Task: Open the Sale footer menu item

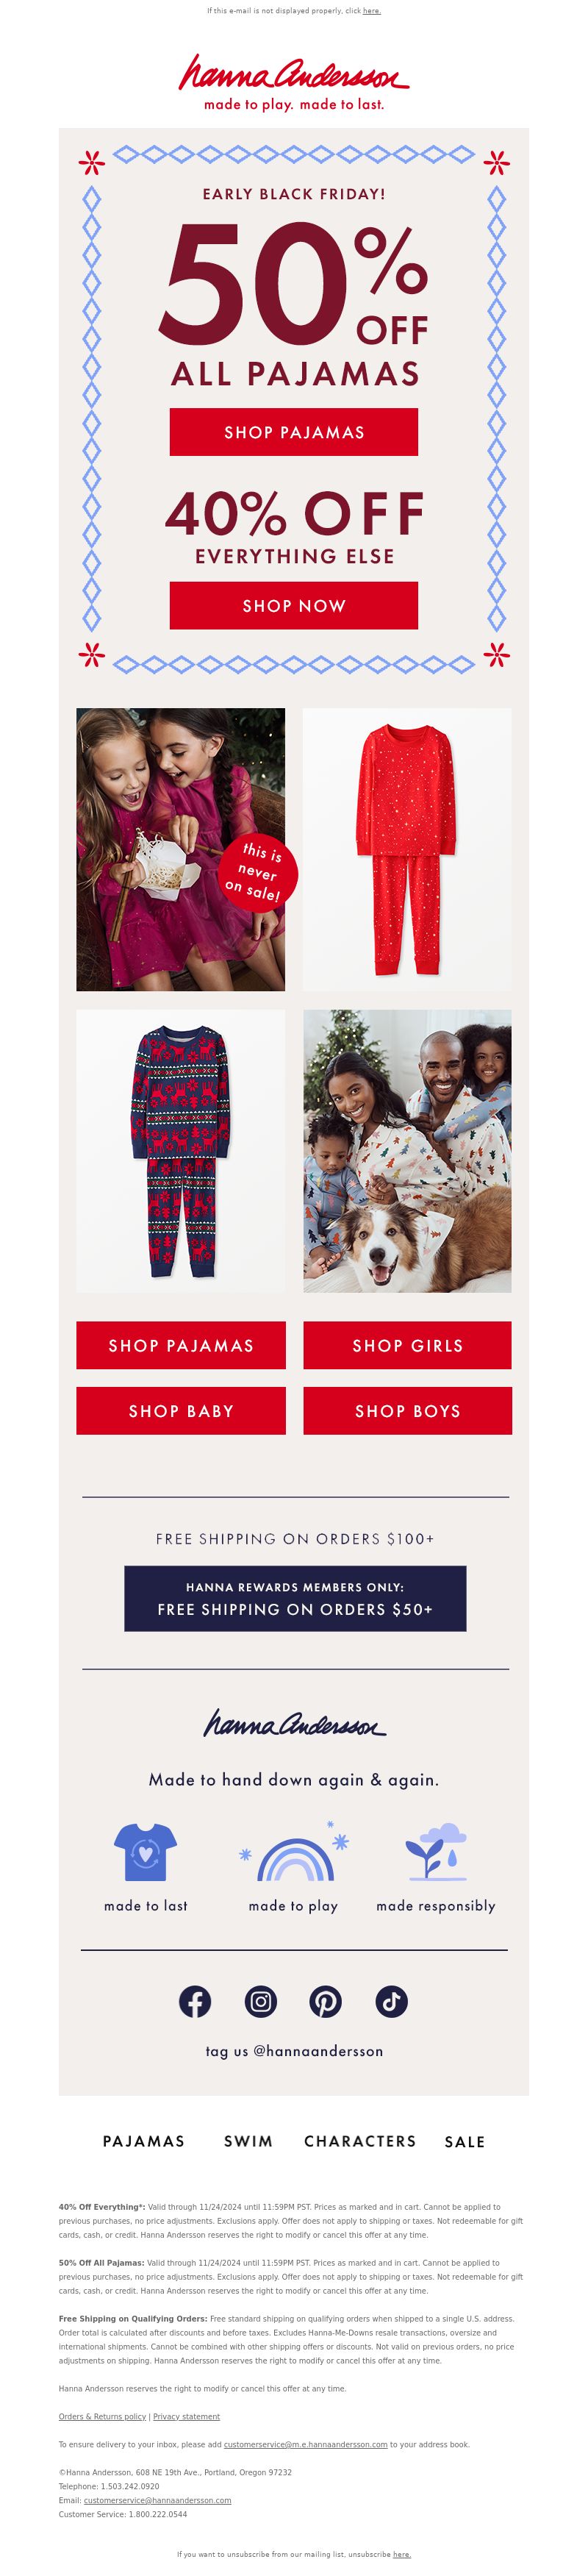Action: point(465,2142)
